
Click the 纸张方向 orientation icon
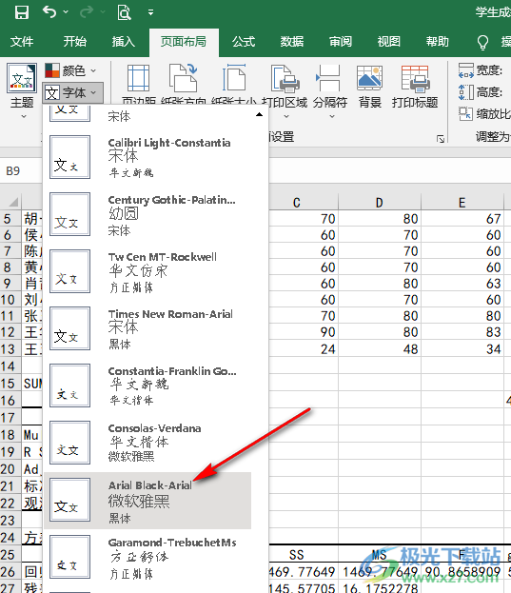[184, 78]
